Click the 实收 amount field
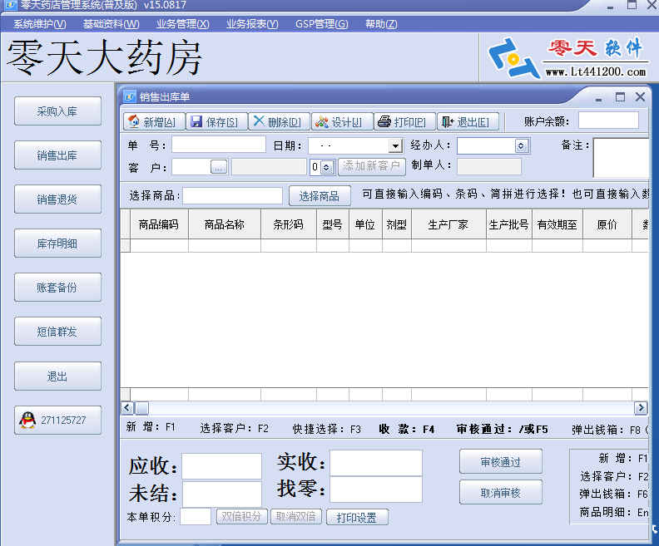The image size is (659, 546). 376,463
